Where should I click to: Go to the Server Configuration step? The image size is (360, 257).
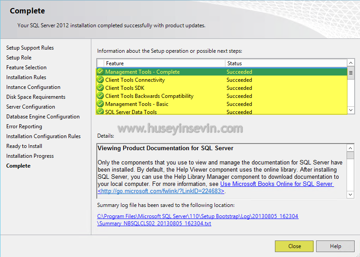[x=30, y=107]
